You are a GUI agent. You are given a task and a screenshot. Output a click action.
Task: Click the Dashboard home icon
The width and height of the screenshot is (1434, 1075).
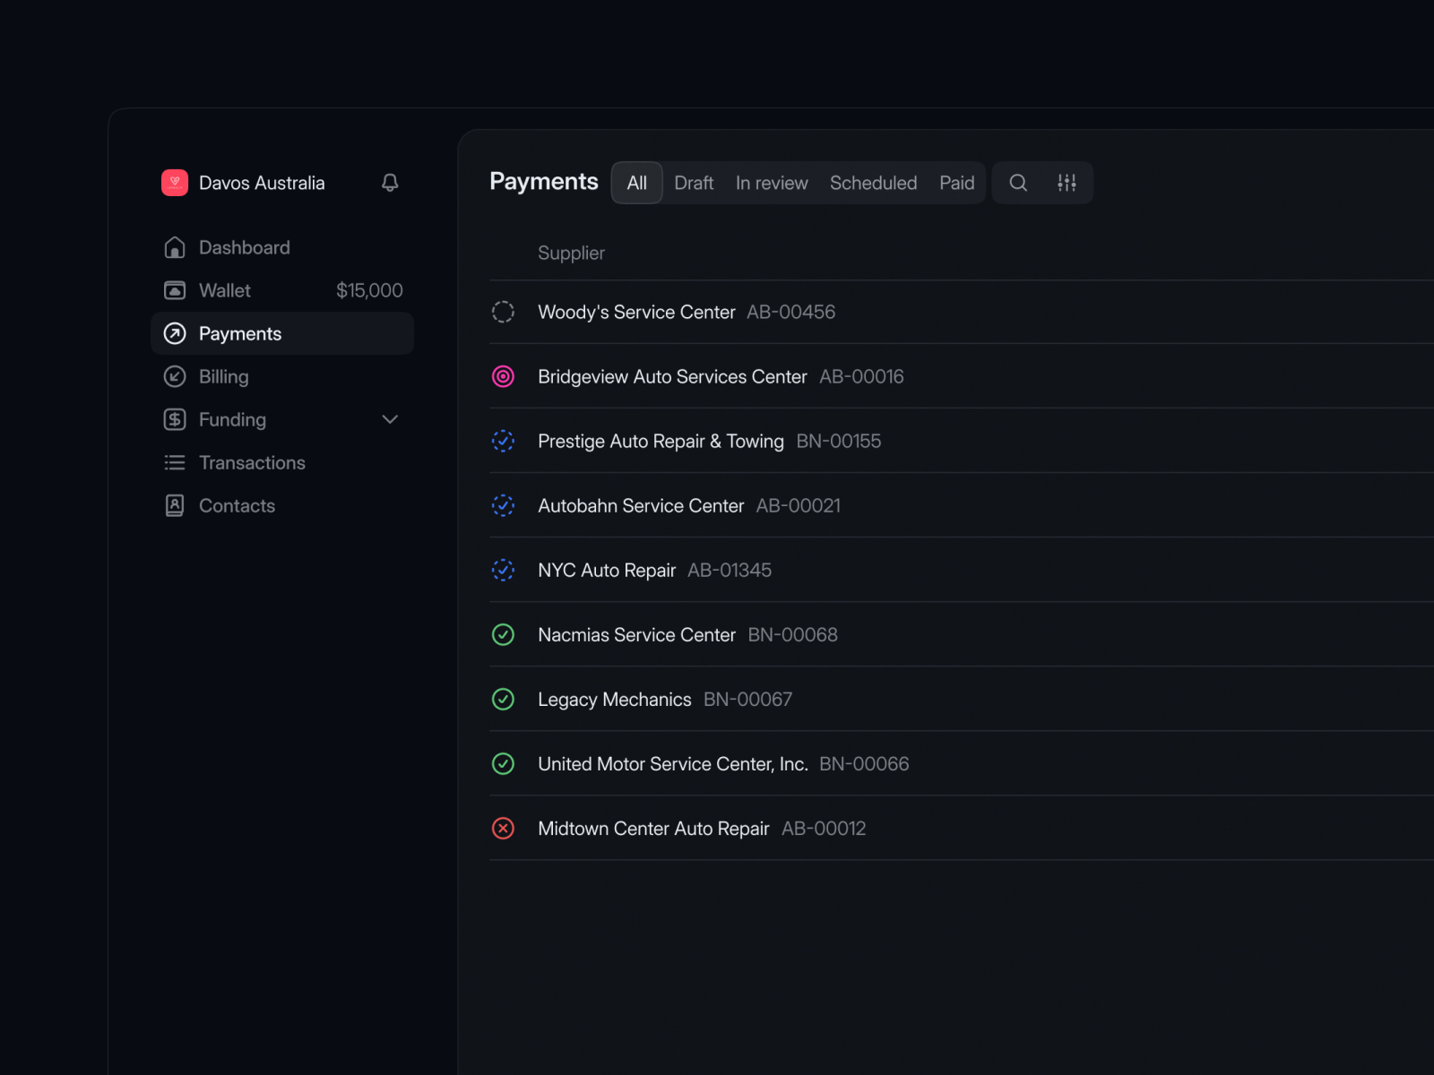point(175,247)
